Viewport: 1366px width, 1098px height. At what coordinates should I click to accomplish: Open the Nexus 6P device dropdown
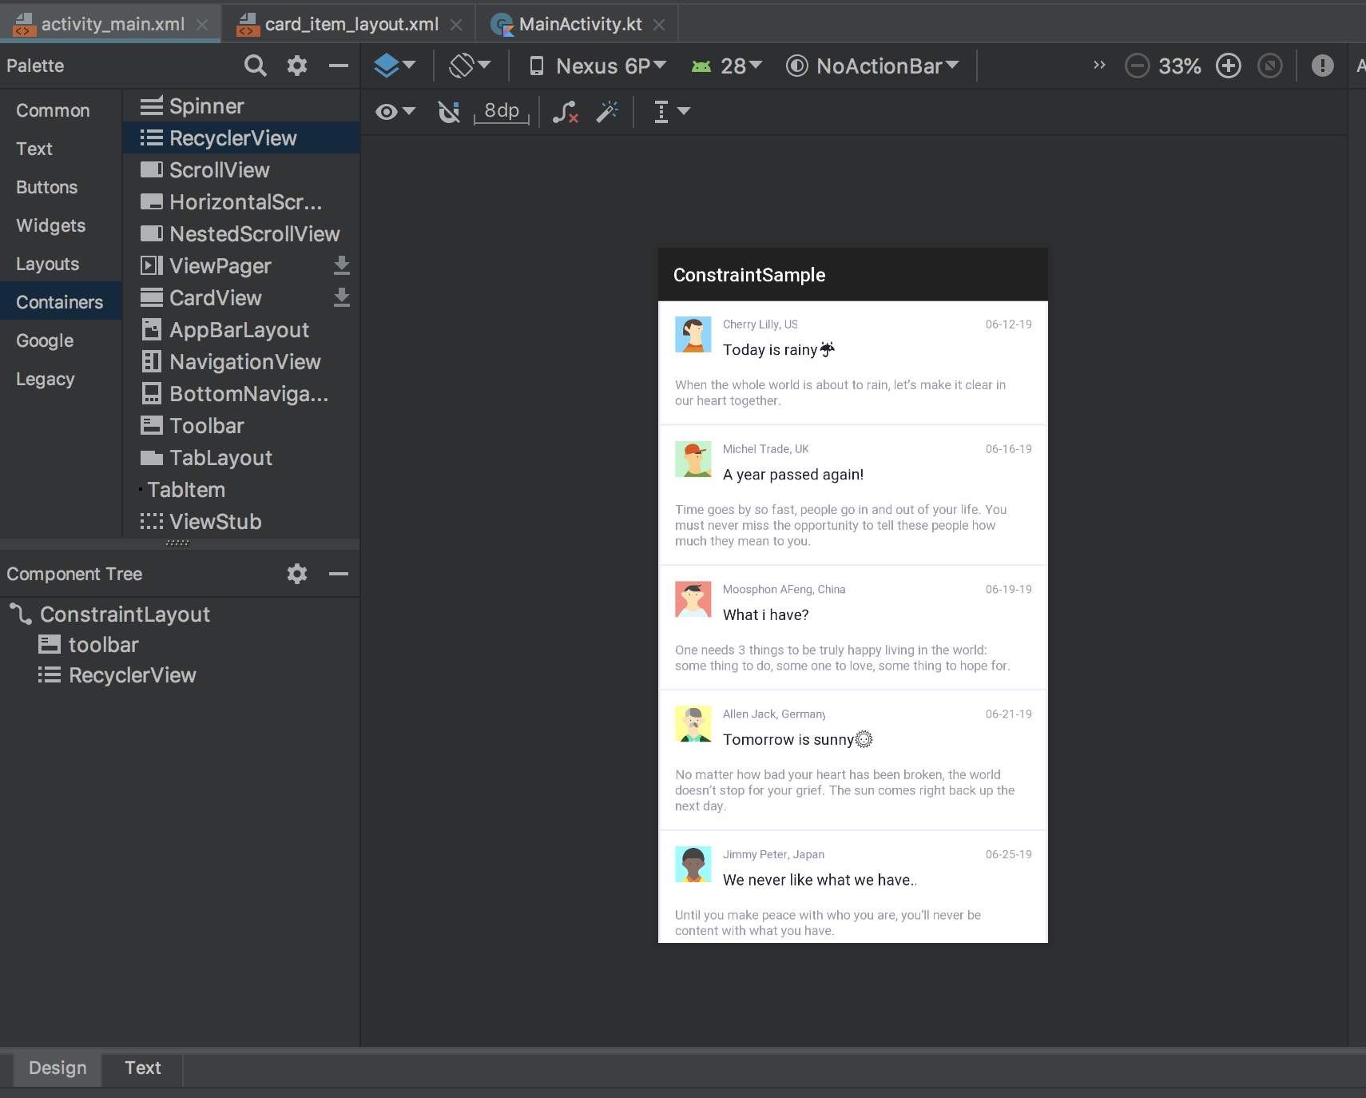pos(598,66)
